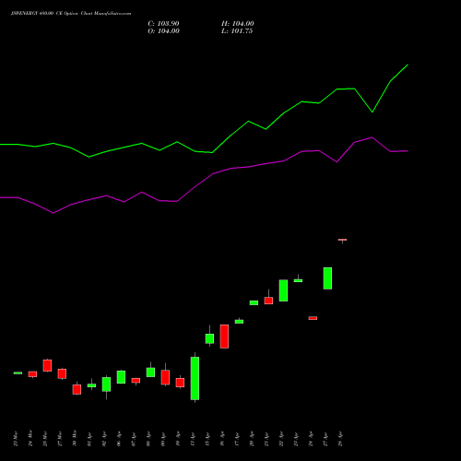Select the small green candle above 23 Mar
The image size is (461, 461).
point(18,372)
